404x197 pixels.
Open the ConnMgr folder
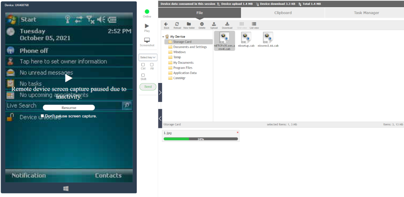pos(179,78)
